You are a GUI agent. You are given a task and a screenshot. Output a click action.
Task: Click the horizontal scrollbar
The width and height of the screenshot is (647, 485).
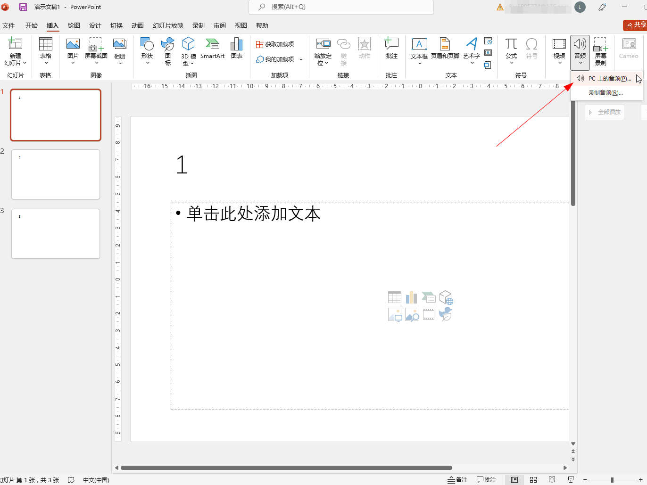pyautogui.click(x=286, y=468)
